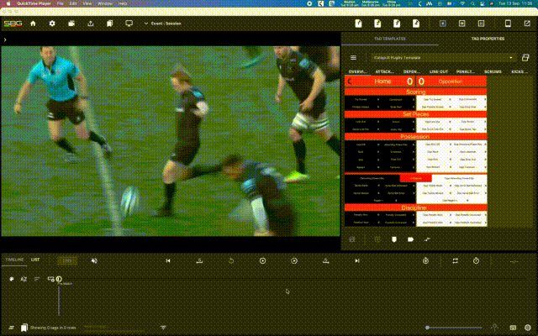The height and width of the screenshot is (336, 538).
Task: Toggle the loop playback icon
Action: point(456,261)
